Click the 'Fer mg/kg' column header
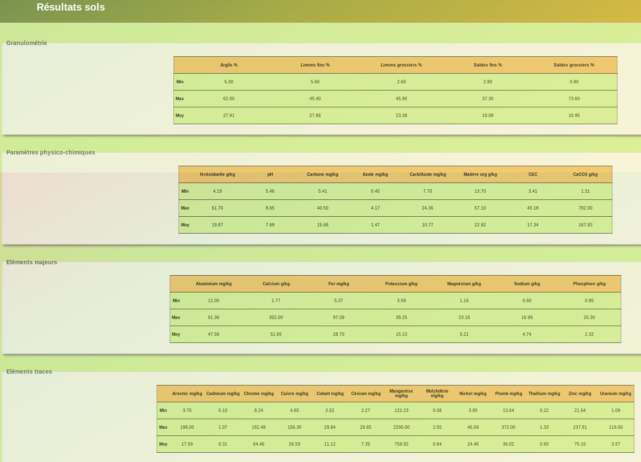641x462 pixels. point(339,284)
